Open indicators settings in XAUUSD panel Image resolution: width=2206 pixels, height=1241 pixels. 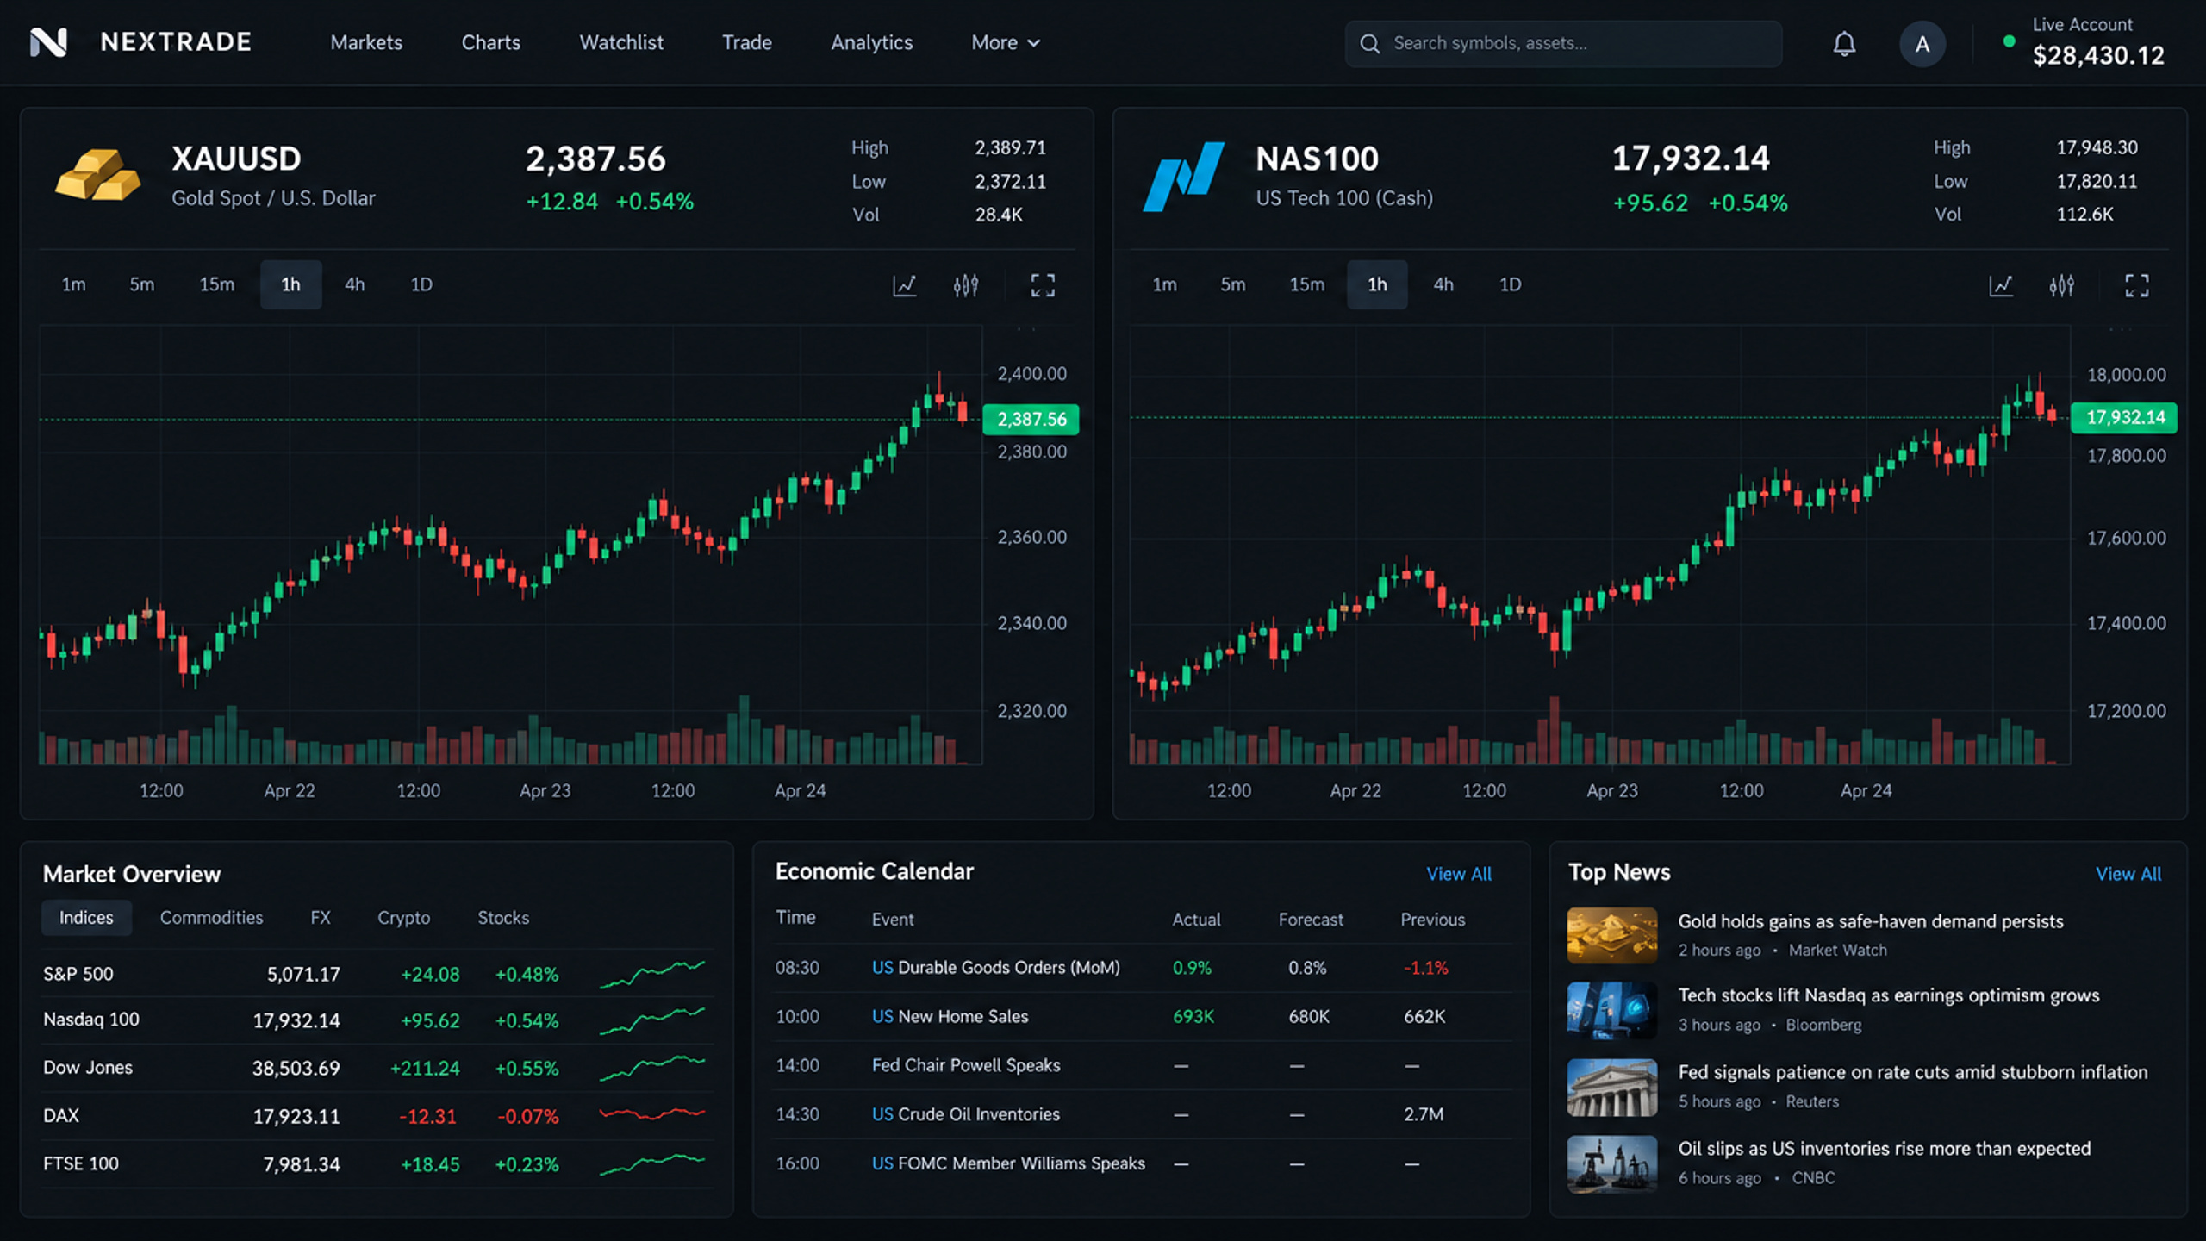coord(966,285)
